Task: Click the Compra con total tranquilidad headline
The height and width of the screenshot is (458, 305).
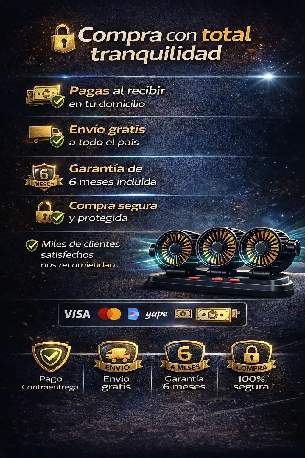Action: 164,44
